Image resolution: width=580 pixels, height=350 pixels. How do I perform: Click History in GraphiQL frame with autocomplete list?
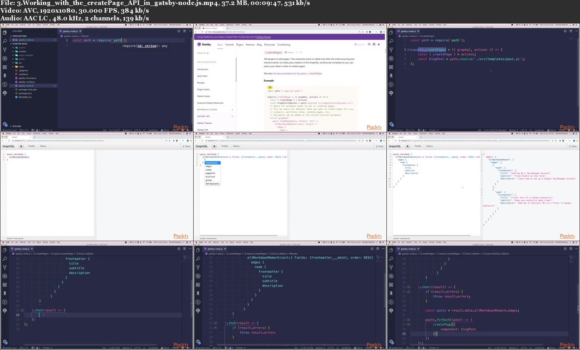(236, 146)
